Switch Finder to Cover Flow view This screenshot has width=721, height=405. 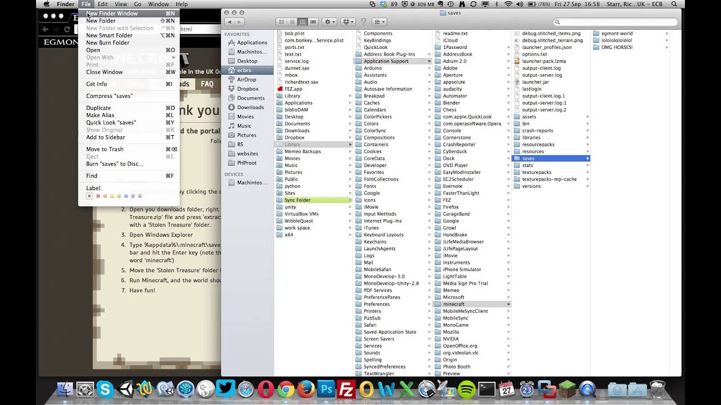(x=314, y=22)
